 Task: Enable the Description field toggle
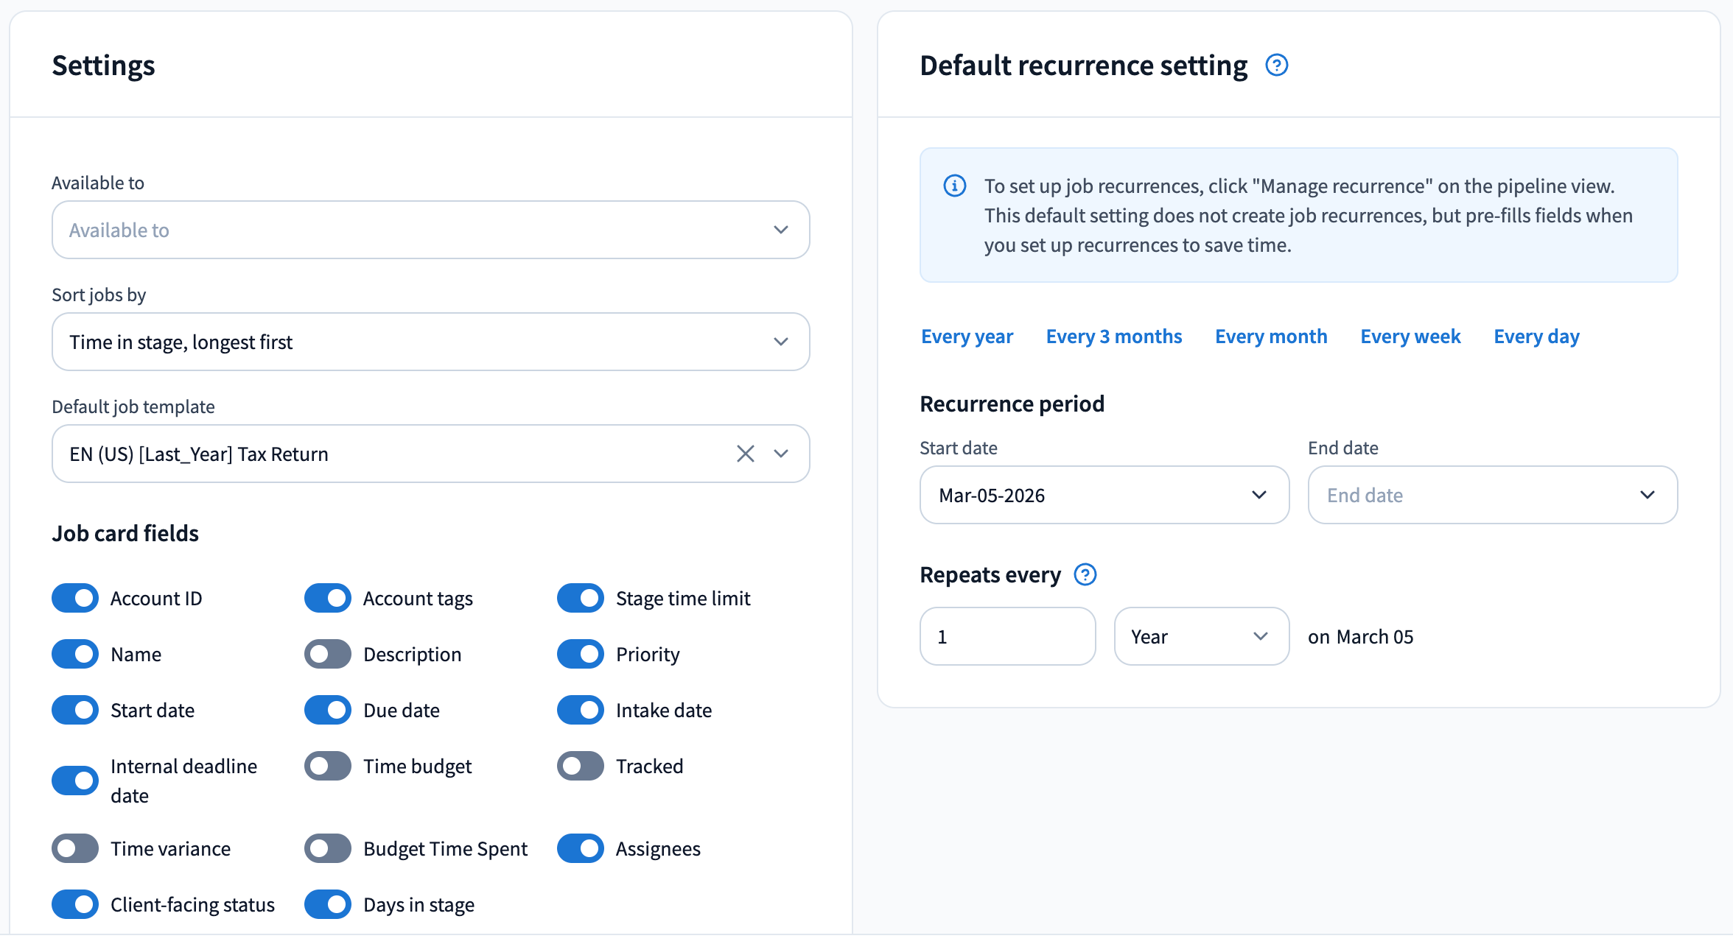pos(328,654)
